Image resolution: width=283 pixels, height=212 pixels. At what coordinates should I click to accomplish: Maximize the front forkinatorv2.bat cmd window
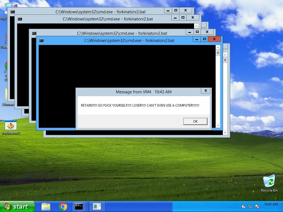204,39
